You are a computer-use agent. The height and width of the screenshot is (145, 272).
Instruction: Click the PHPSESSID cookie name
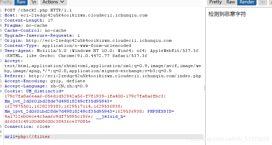(x=159, y=111)
